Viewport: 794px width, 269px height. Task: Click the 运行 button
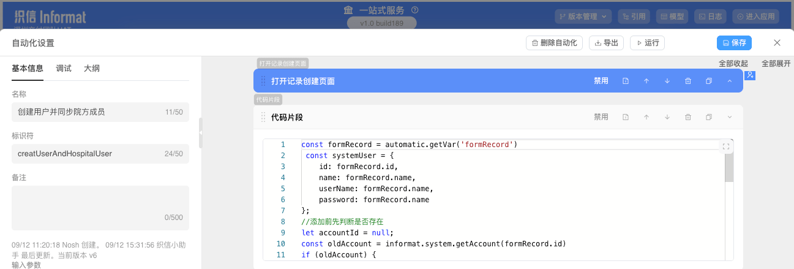(x=647, y=43)
